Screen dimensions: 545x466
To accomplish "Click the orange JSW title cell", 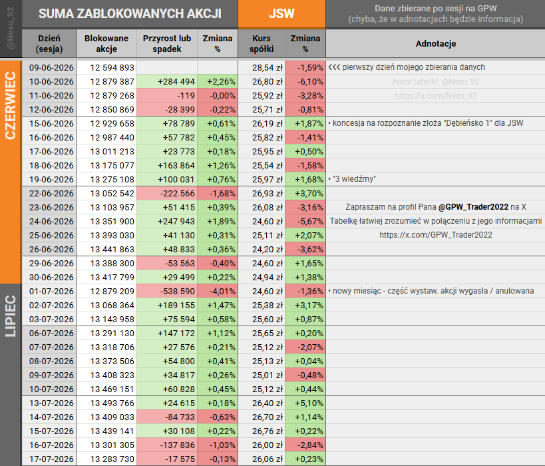I will click(281, 13).
